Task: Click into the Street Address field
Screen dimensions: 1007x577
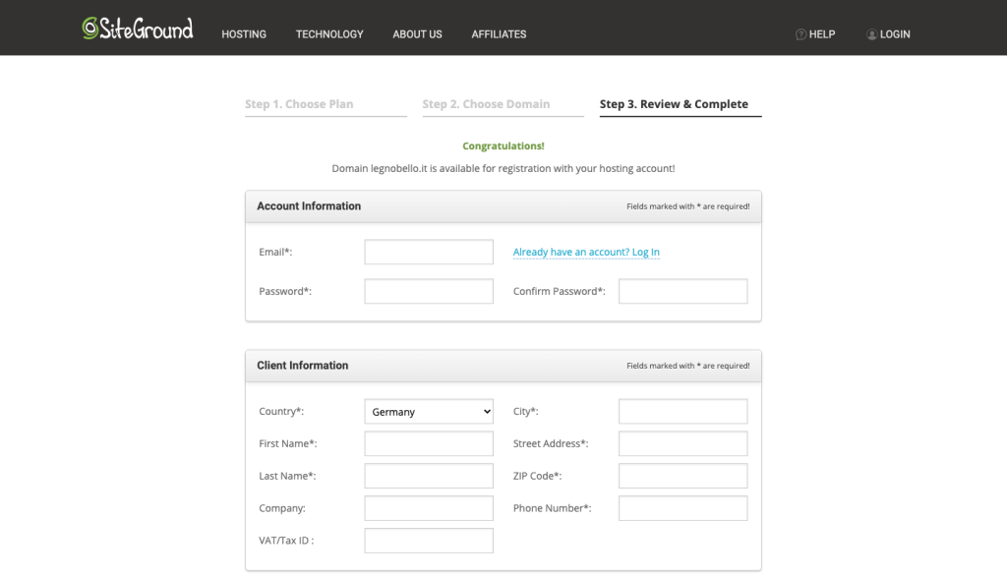Action: [x=683, y=443]
